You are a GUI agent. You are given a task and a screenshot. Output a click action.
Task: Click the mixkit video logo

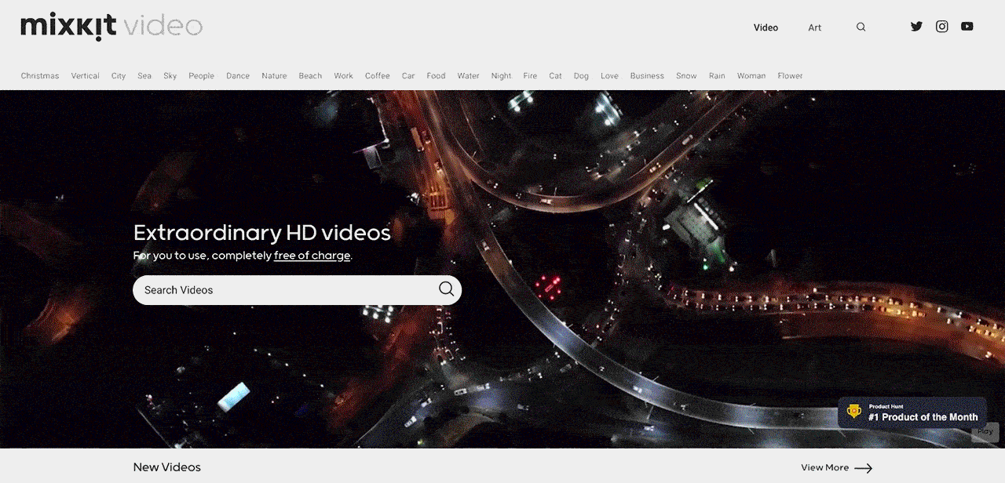(111, 27)
